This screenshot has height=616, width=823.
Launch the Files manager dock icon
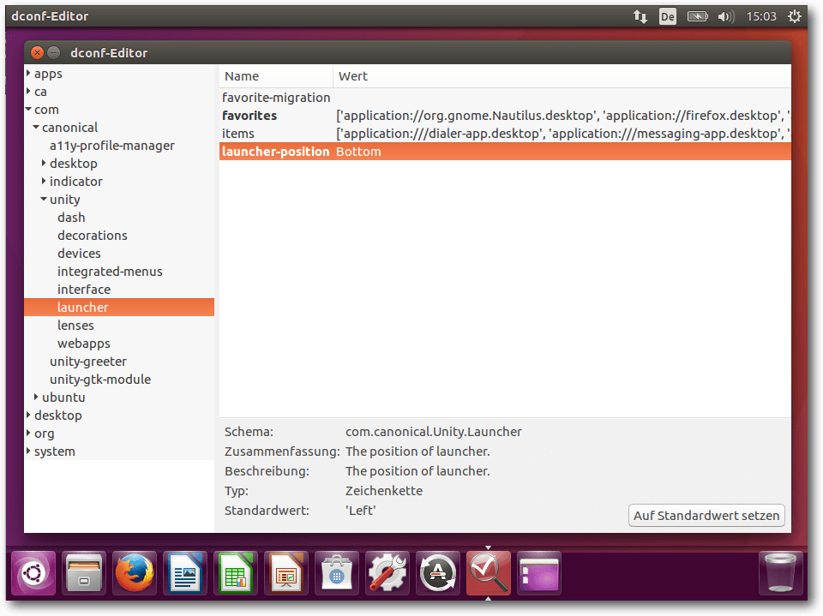point(84,573)
